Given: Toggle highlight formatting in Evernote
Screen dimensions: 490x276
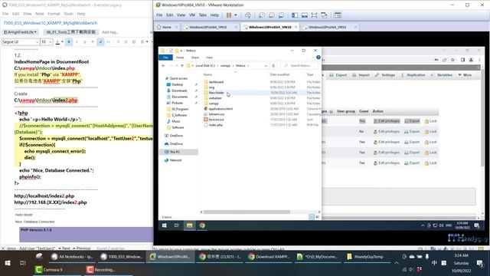Looking at the screenshot, I should coord(100,41).
